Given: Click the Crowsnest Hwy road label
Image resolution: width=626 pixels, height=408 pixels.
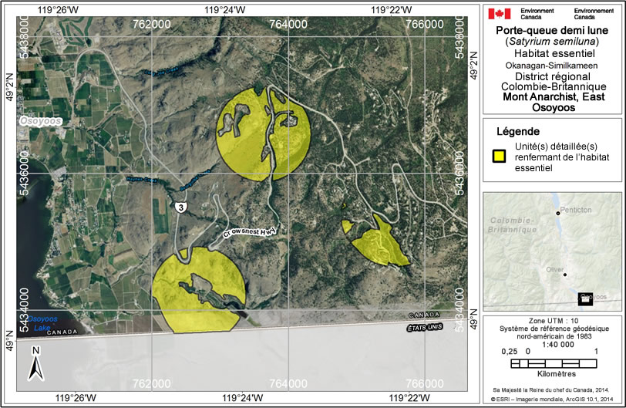Looking at the screenshot, I should pos(248,228).
